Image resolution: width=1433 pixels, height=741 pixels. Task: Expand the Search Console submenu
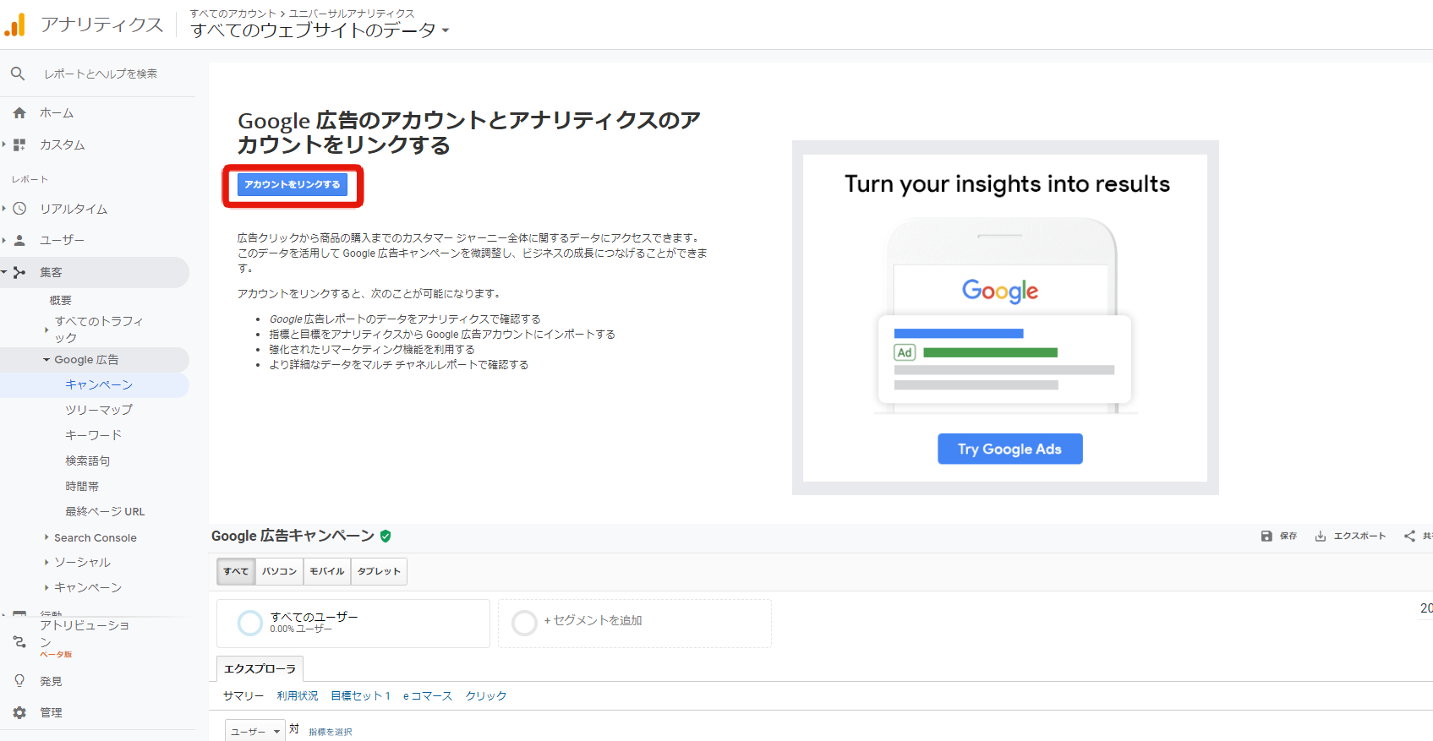[46, 537]
